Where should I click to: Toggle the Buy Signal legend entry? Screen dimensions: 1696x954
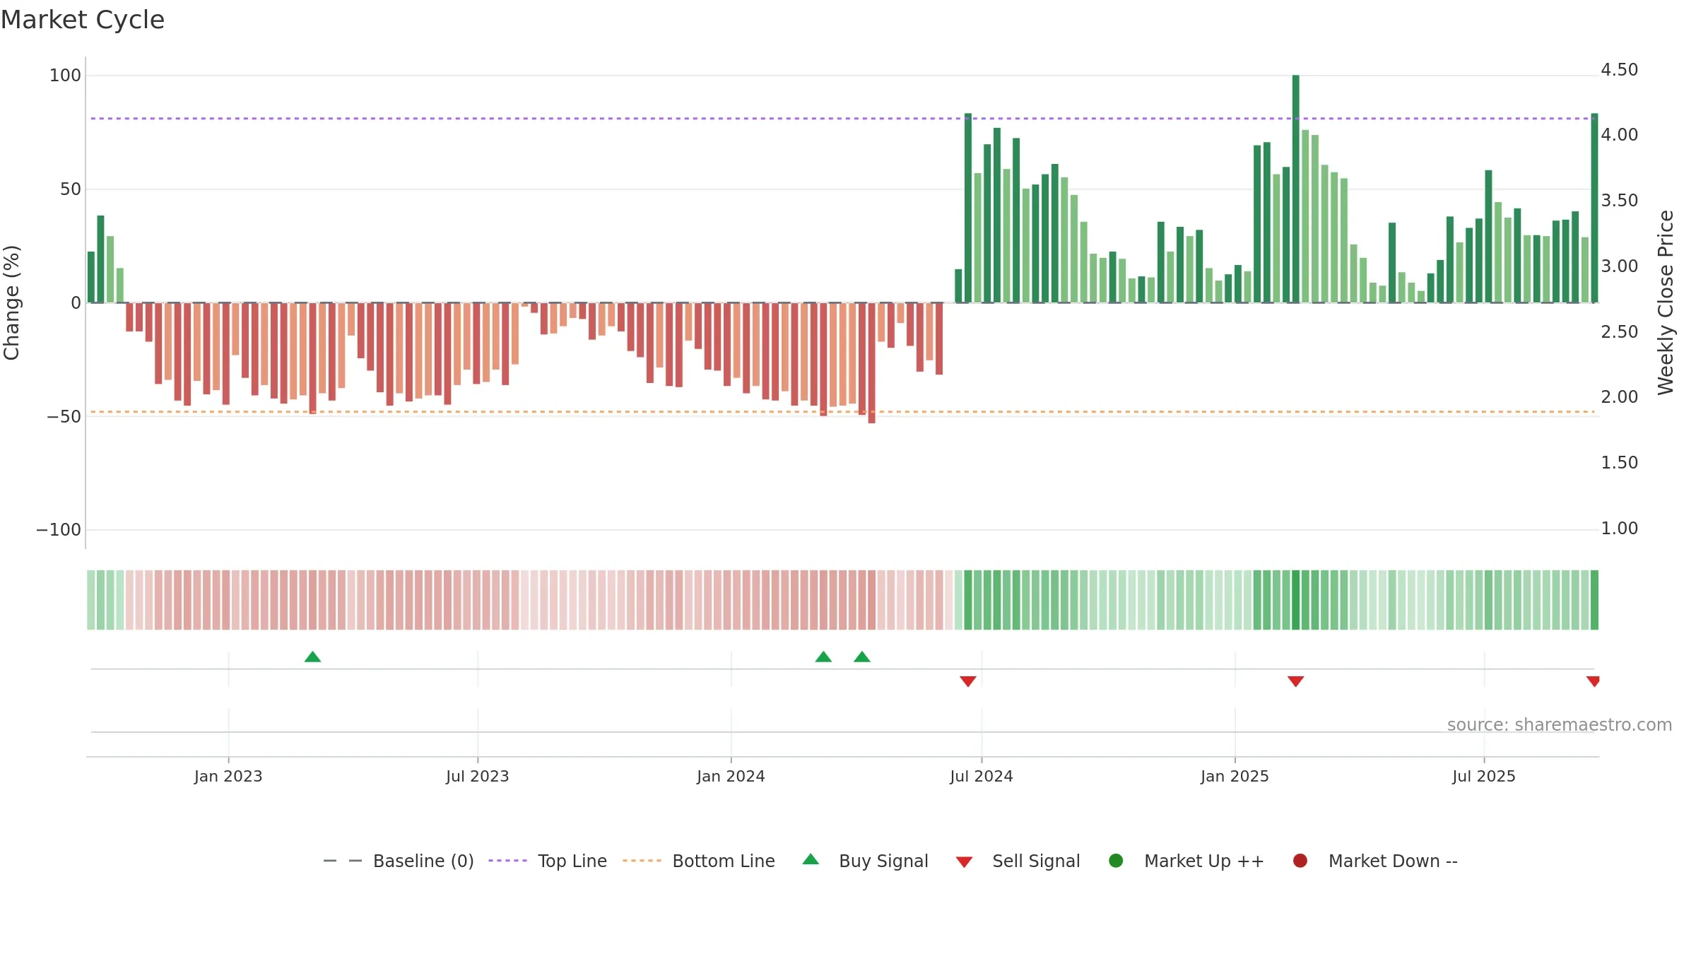[x=866, y=861]
